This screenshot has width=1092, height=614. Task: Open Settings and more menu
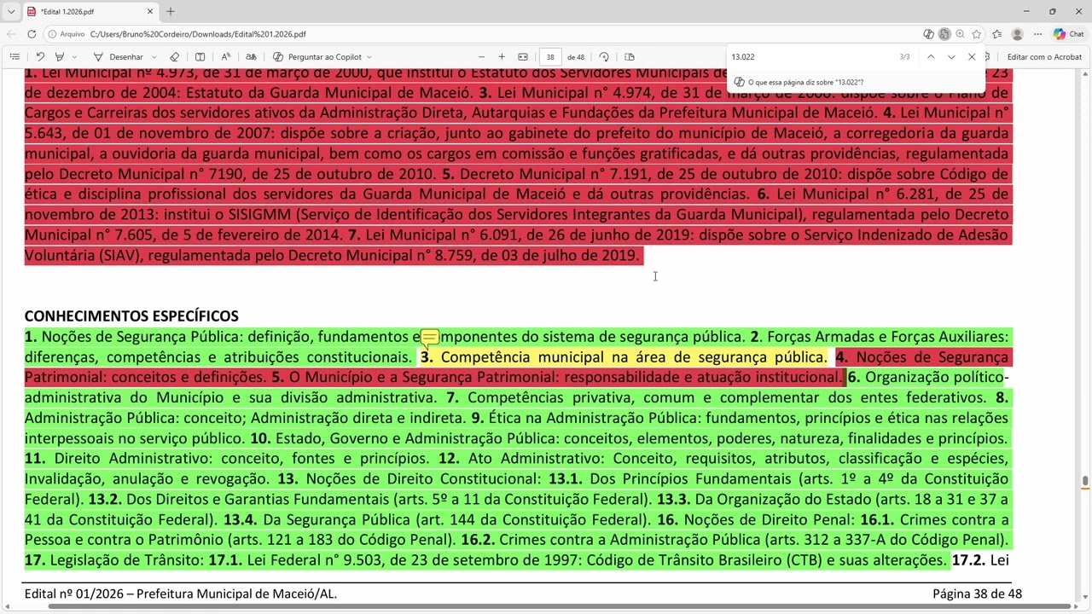[1038, 34]
